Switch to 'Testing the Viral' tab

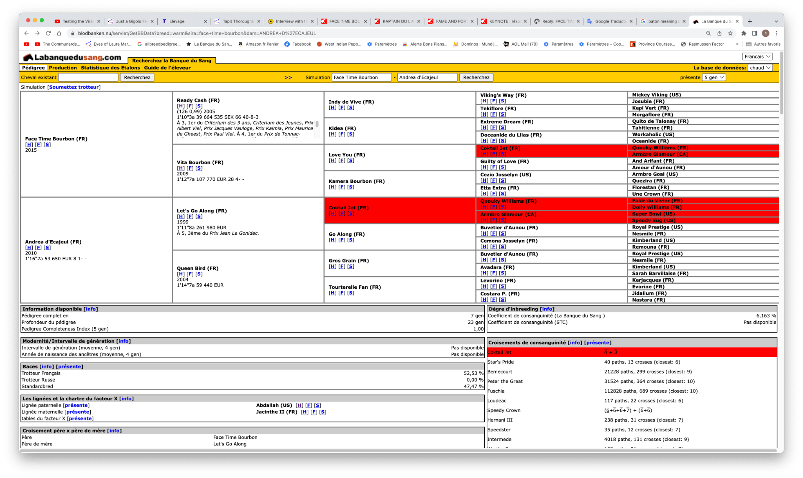click(x=77, y=21)
